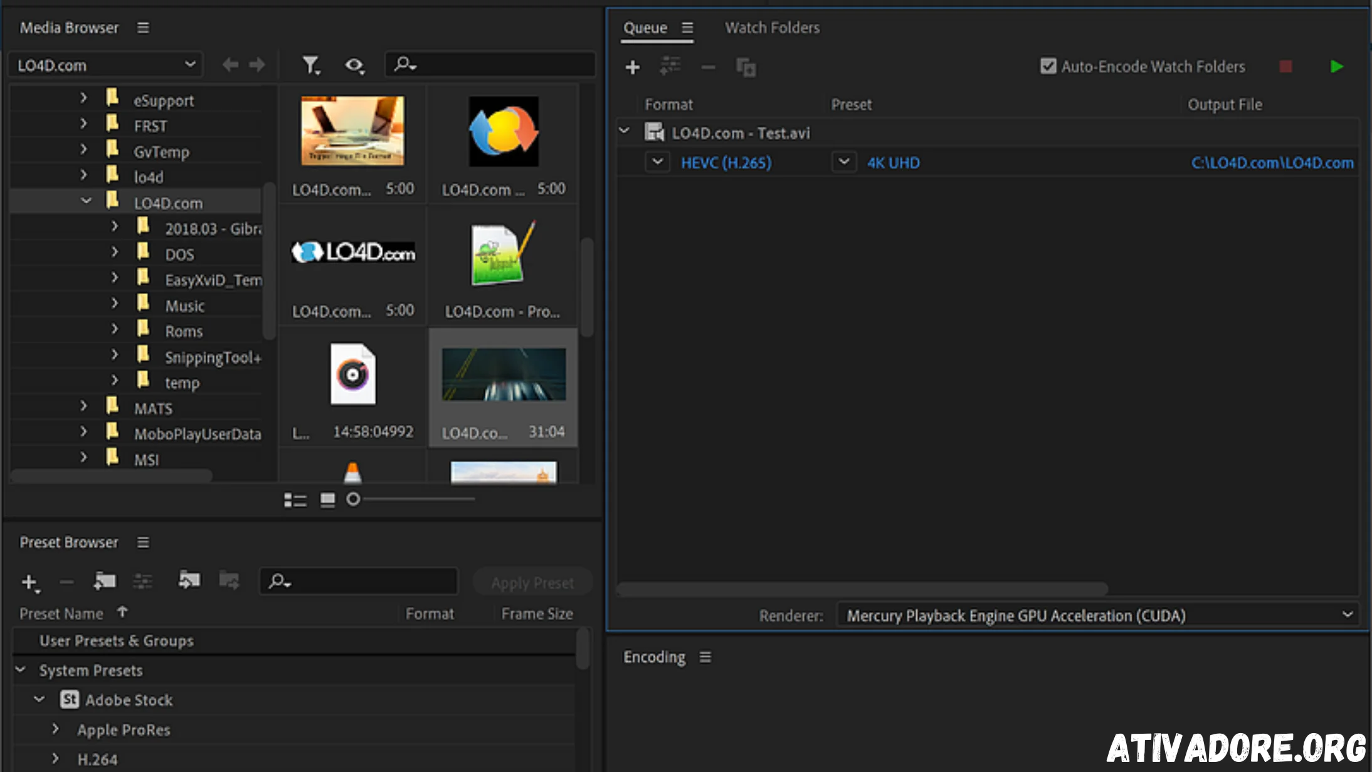Stop the queue encoding
The image size is (1372, 772).
tap(1285, 66)
